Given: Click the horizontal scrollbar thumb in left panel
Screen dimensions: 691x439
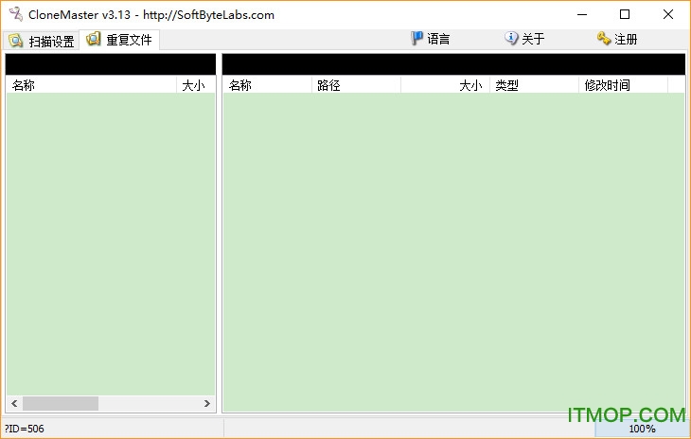Looking at the screenshot, I should (x=61, y=403).
